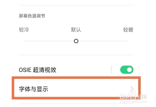The image size is (156, 107).
Task: Click the 屏幕色温调节 section heading
Action: pyautogui.click(x=32, y=16)
